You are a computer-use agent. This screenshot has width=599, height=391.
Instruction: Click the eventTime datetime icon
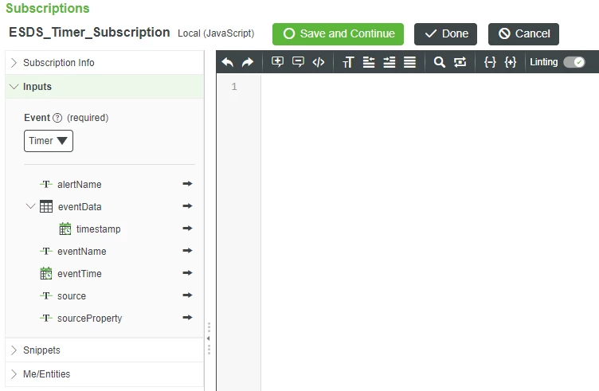coord(46,273)
